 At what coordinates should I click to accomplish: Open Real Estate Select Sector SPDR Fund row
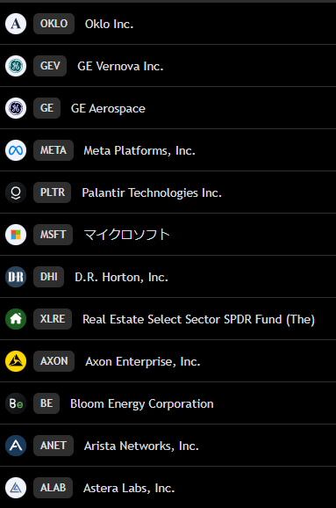(168, 319)
